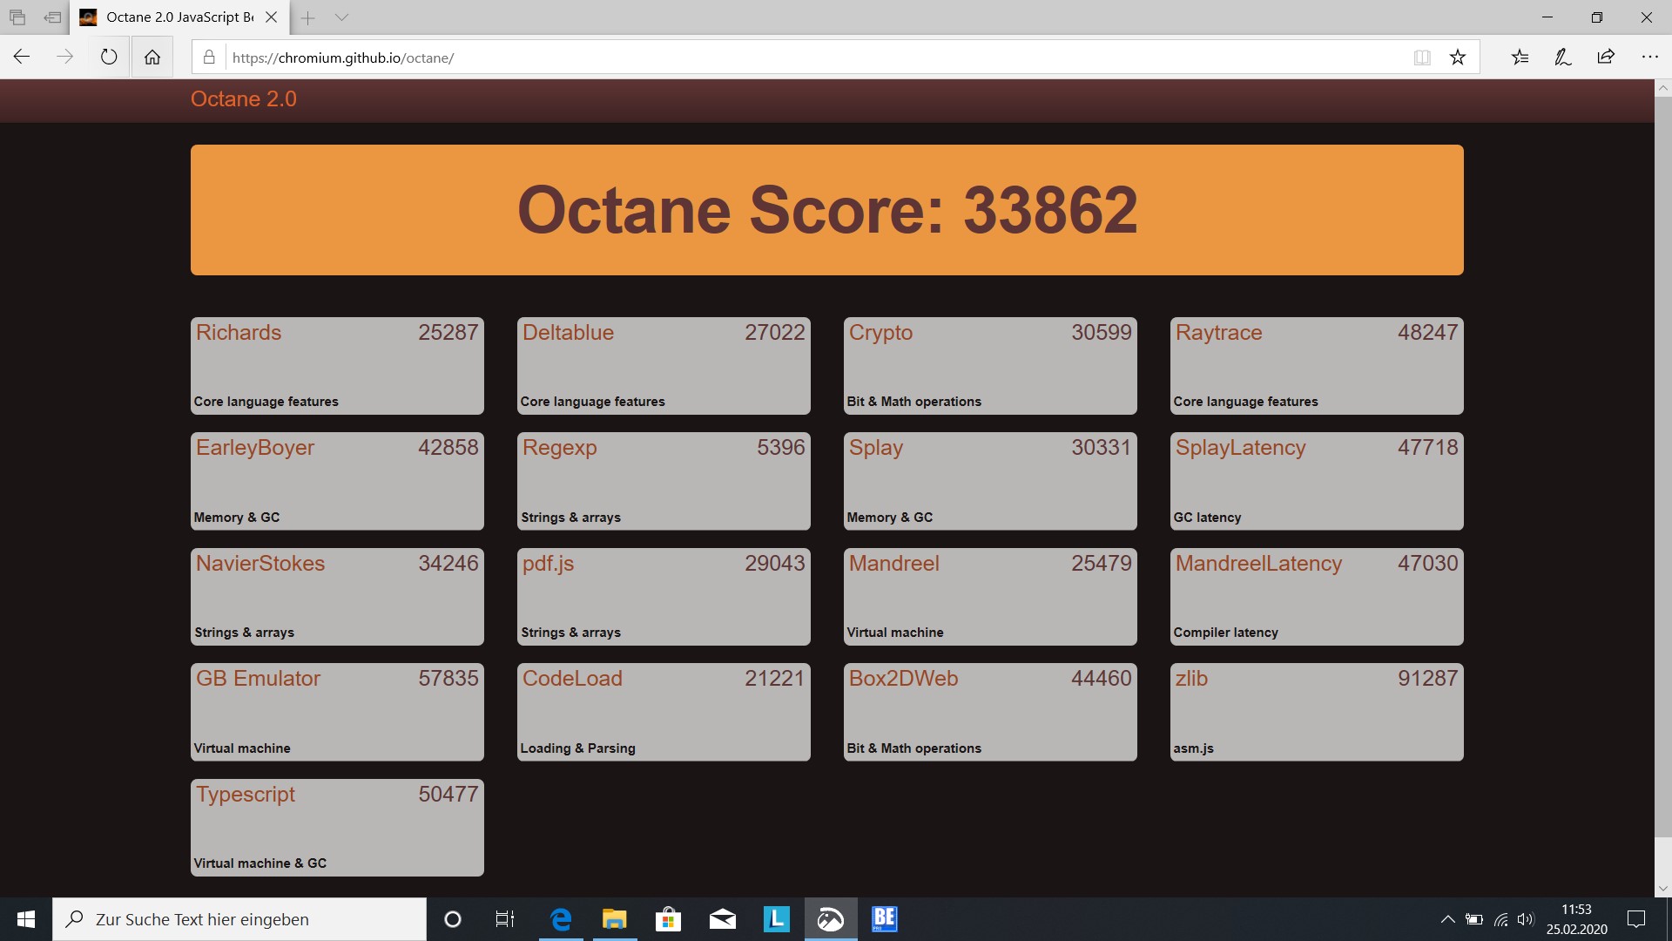
Task: Open File Explorer from the taskbar
Action: click(x=615, y=919)
